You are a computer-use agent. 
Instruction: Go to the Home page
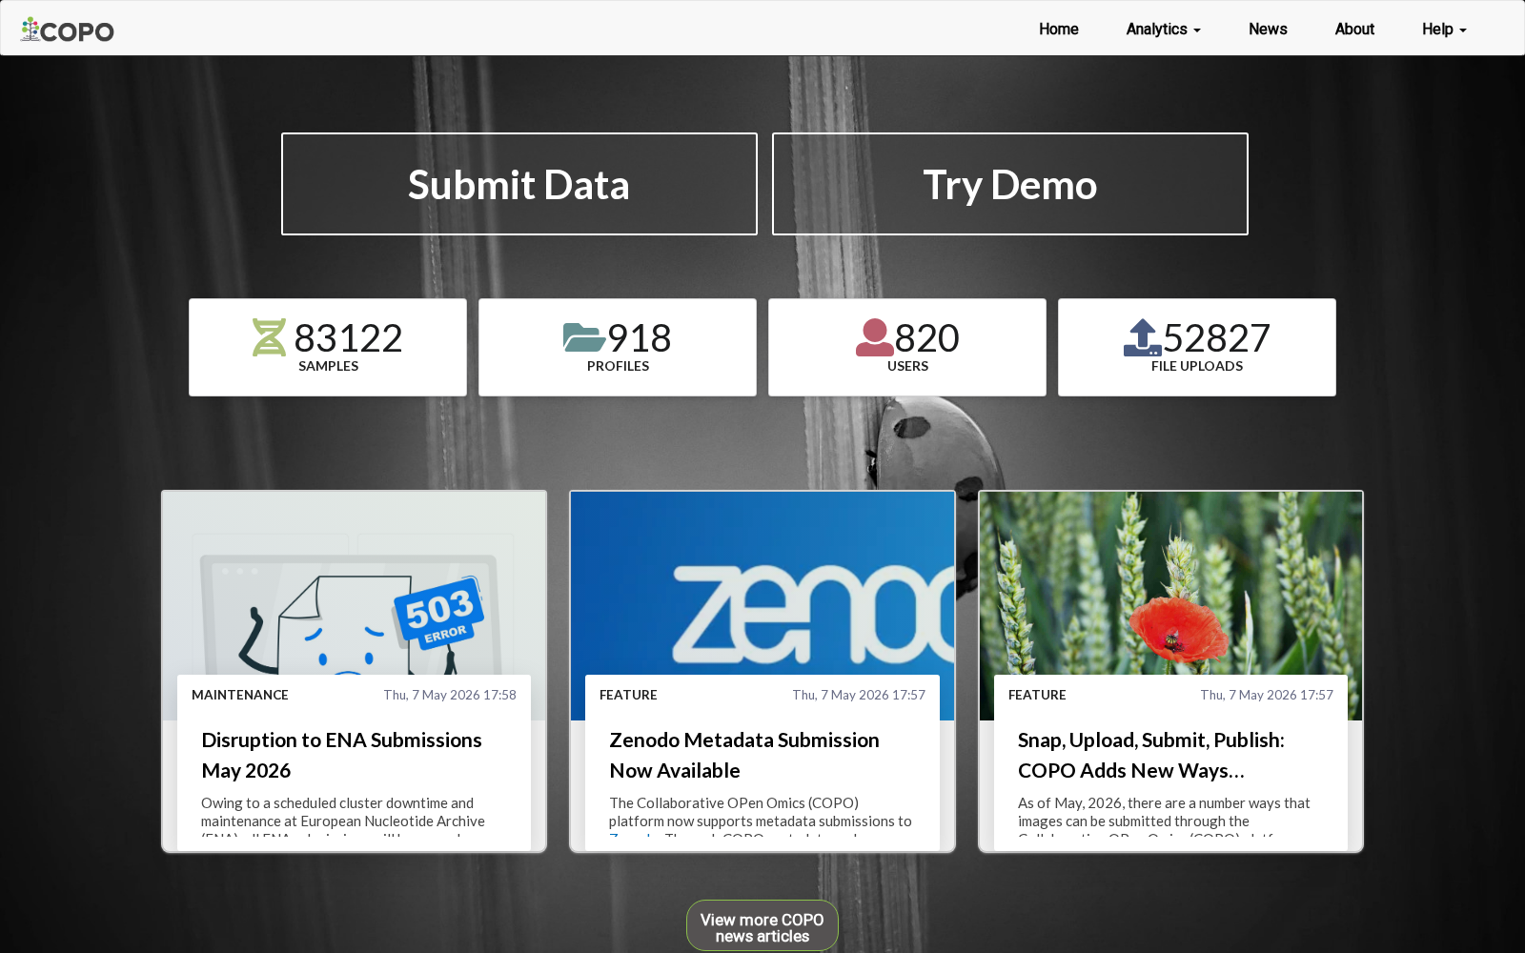coord(1059,29)
